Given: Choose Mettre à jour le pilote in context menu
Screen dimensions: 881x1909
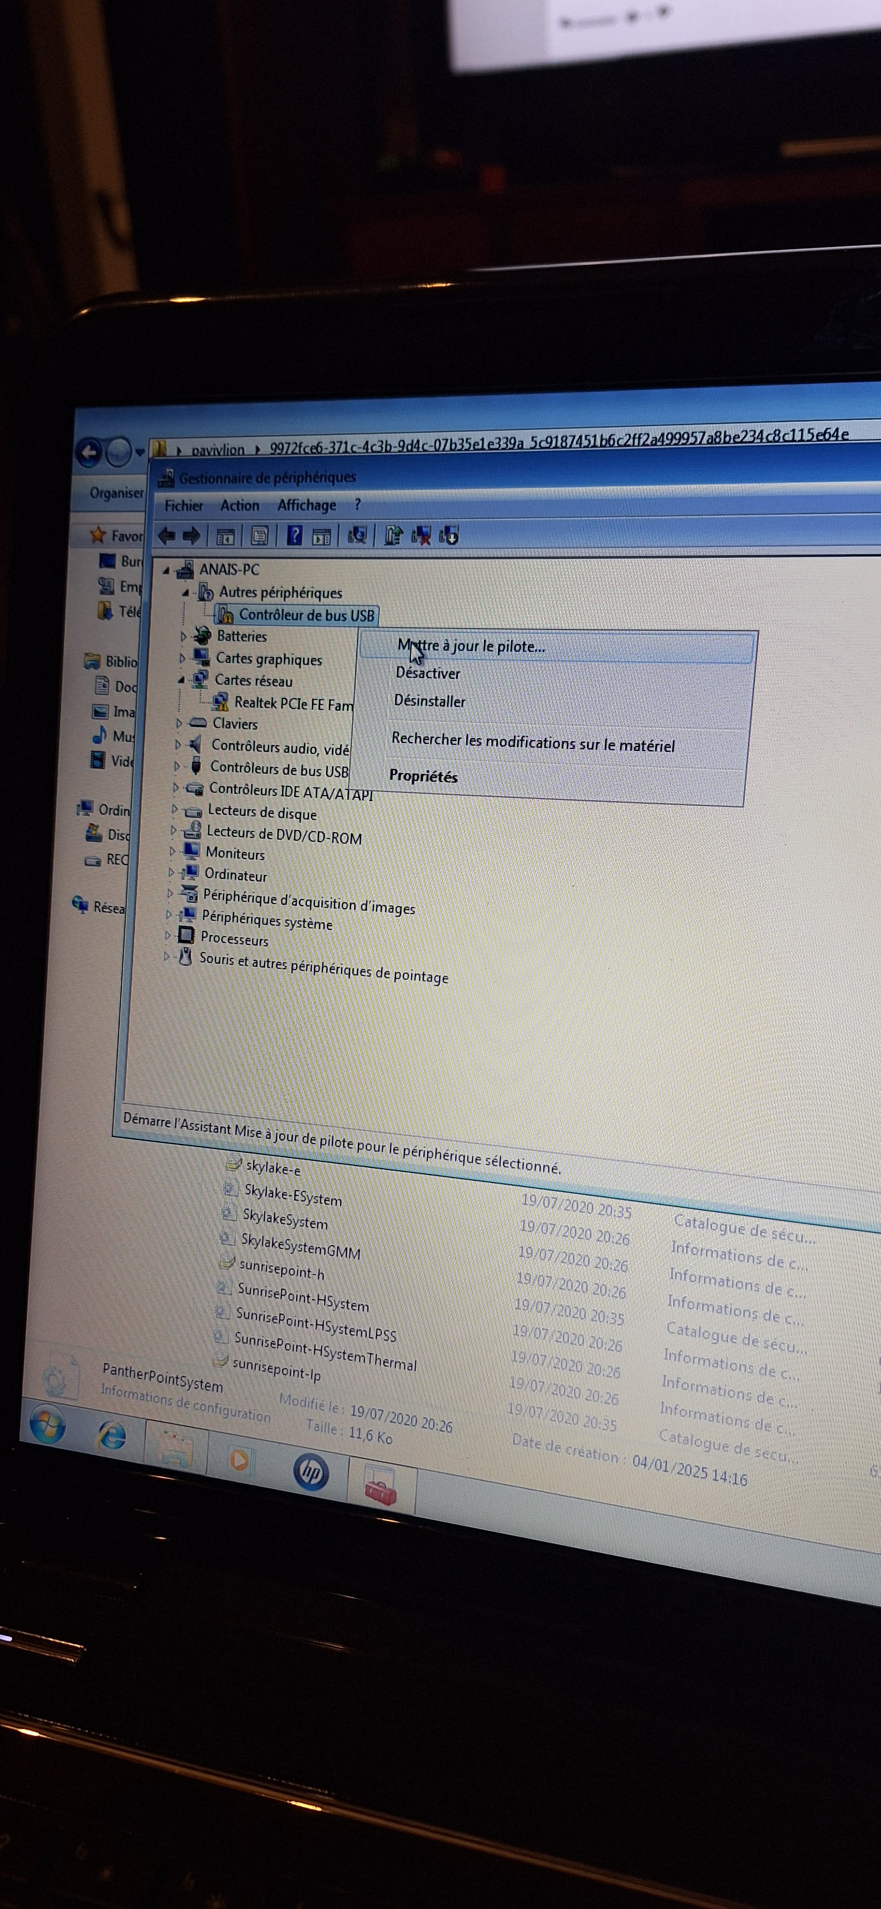Looking at the screenshot, I should (x=557, y=648).
